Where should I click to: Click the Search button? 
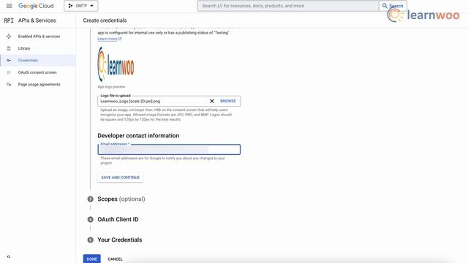click(x=393, y=6)
